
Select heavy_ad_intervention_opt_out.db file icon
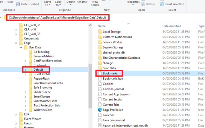point(100,126)
